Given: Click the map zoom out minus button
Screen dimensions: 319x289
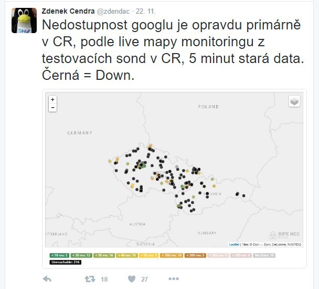Looking at the screenshot, I should [x=52, y=107].
